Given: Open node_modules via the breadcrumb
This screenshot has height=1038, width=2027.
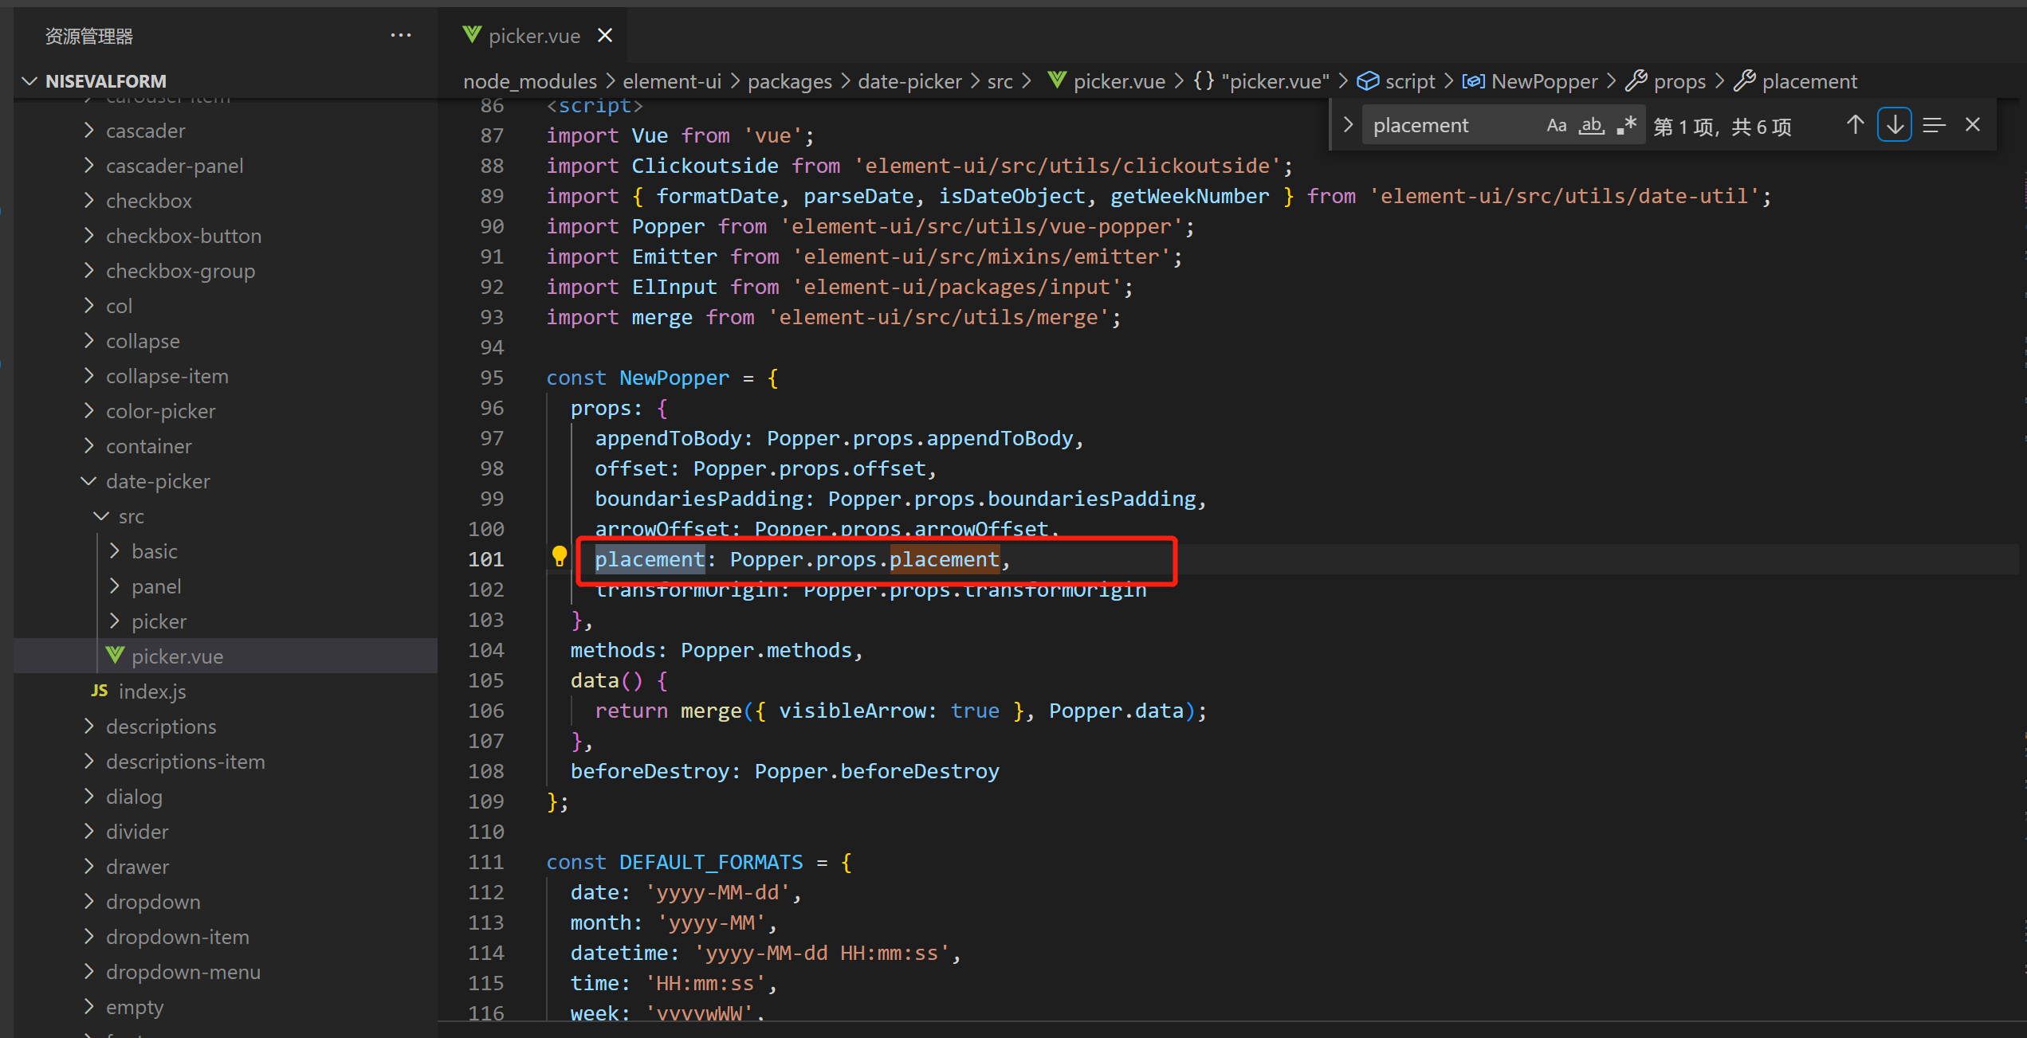Looking at the screenshot, I should pyautogui.click(x=529, y=80).
